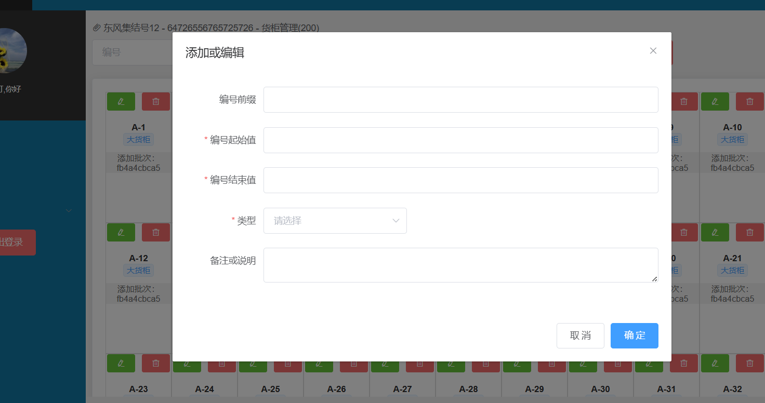The width and height of the screenshot is (765, 403).
Task: Click the red trash icon for locker A-21
Action: [750, 232]
